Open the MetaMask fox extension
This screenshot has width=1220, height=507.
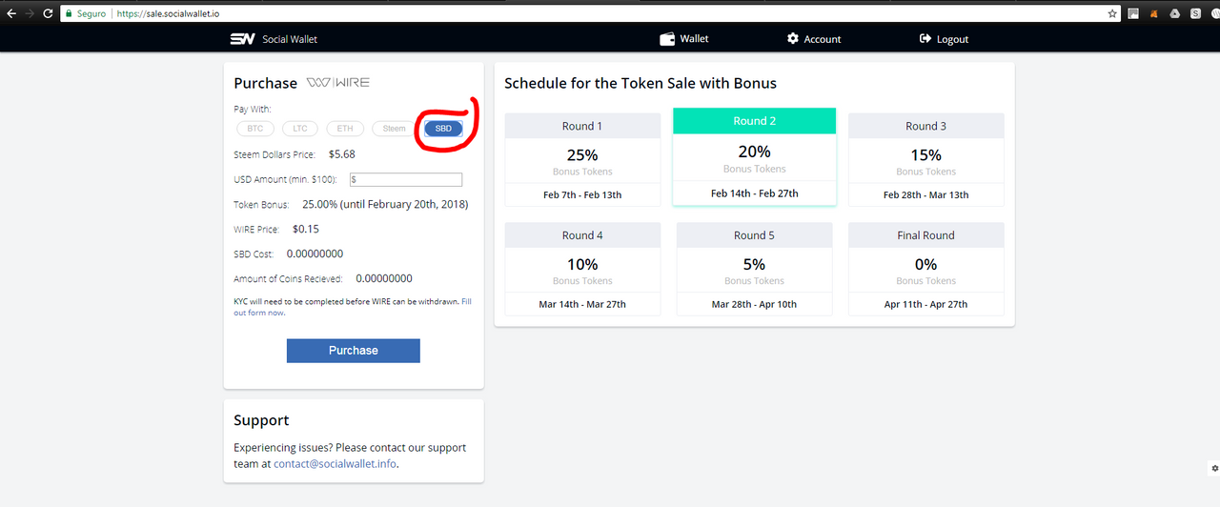[1153, 13]
